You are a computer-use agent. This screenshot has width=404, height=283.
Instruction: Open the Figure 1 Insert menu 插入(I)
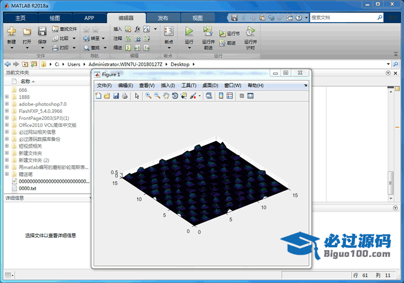pyautogui.click(x=168, y=85)
